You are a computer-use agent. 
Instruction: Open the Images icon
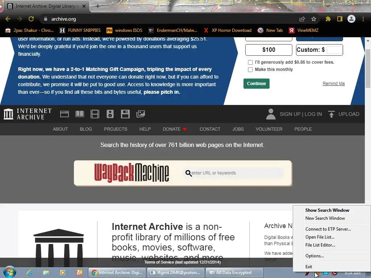click(141, 114)
